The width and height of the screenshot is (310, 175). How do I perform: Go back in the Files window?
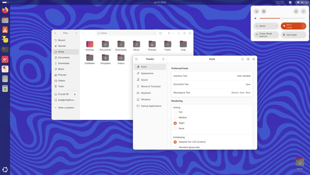point(83,33)
